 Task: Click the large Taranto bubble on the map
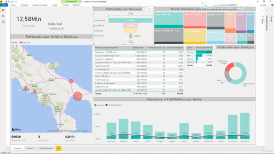(78, 96)
